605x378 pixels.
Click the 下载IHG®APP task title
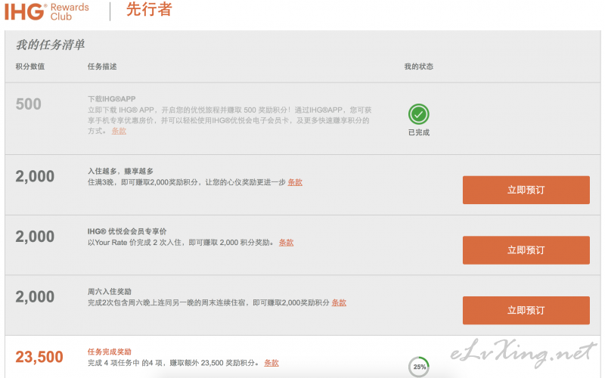111,99
